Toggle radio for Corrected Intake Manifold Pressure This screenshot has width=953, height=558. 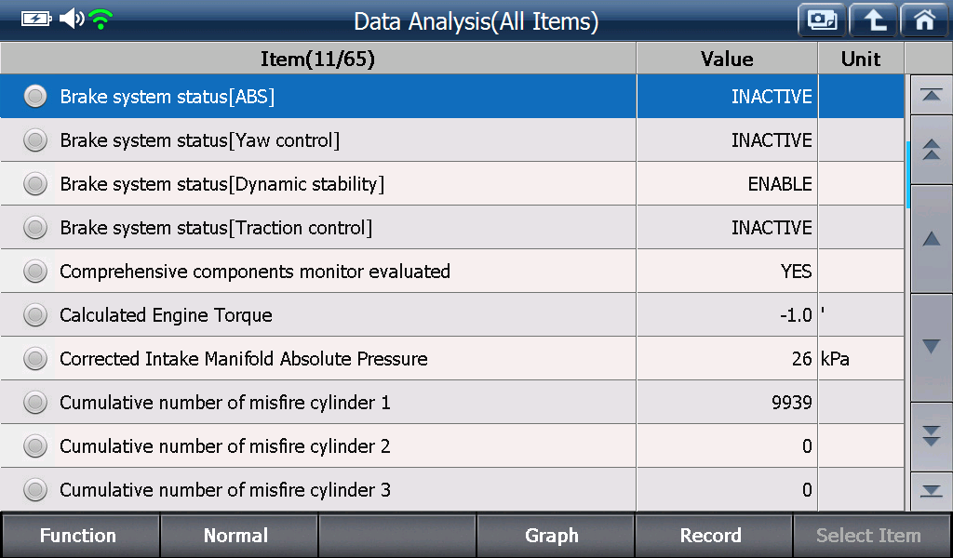(x=35, y=359)
